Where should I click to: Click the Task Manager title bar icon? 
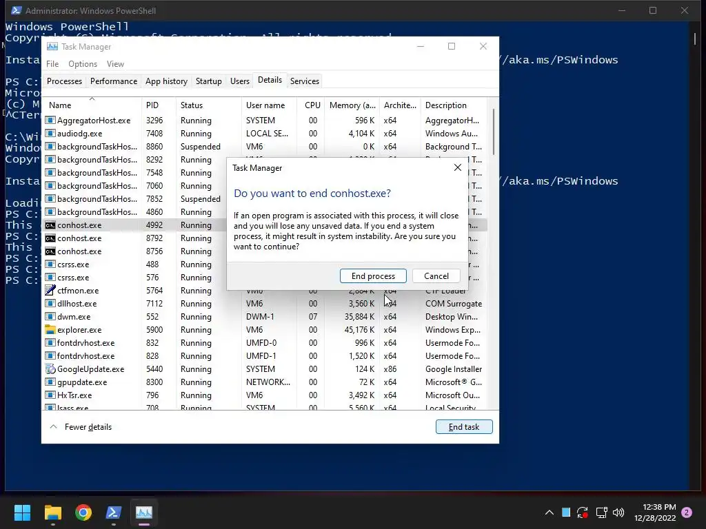pos(52,46)
